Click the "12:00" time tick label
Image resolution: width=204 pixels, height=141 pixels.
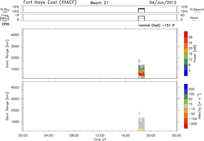pyautogui.click(x=100, y=136)
